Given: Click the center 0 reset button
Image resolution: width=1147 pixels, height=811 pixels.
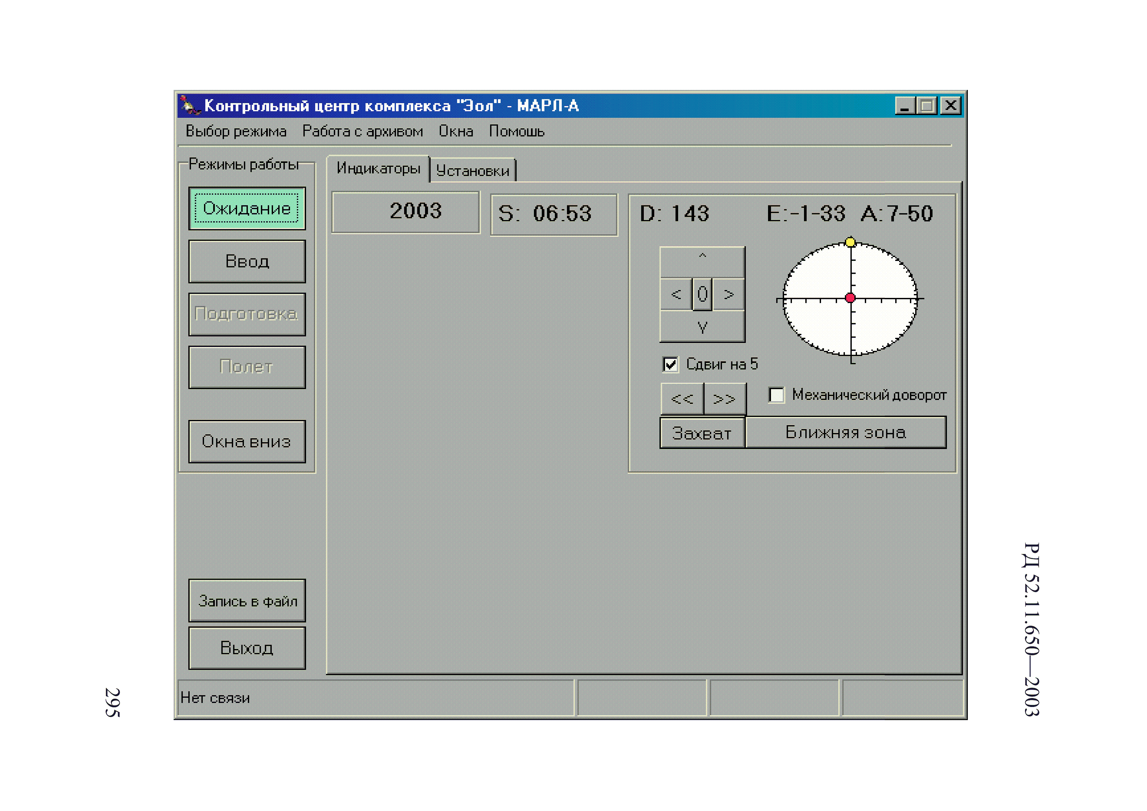Looking at the screenshot, I should coord(702,294).
